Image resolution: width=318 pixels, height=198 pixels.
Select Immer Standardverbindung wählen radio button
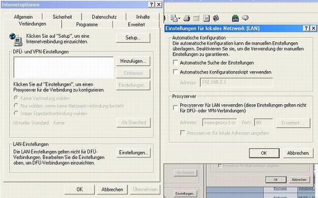(16, 113)
